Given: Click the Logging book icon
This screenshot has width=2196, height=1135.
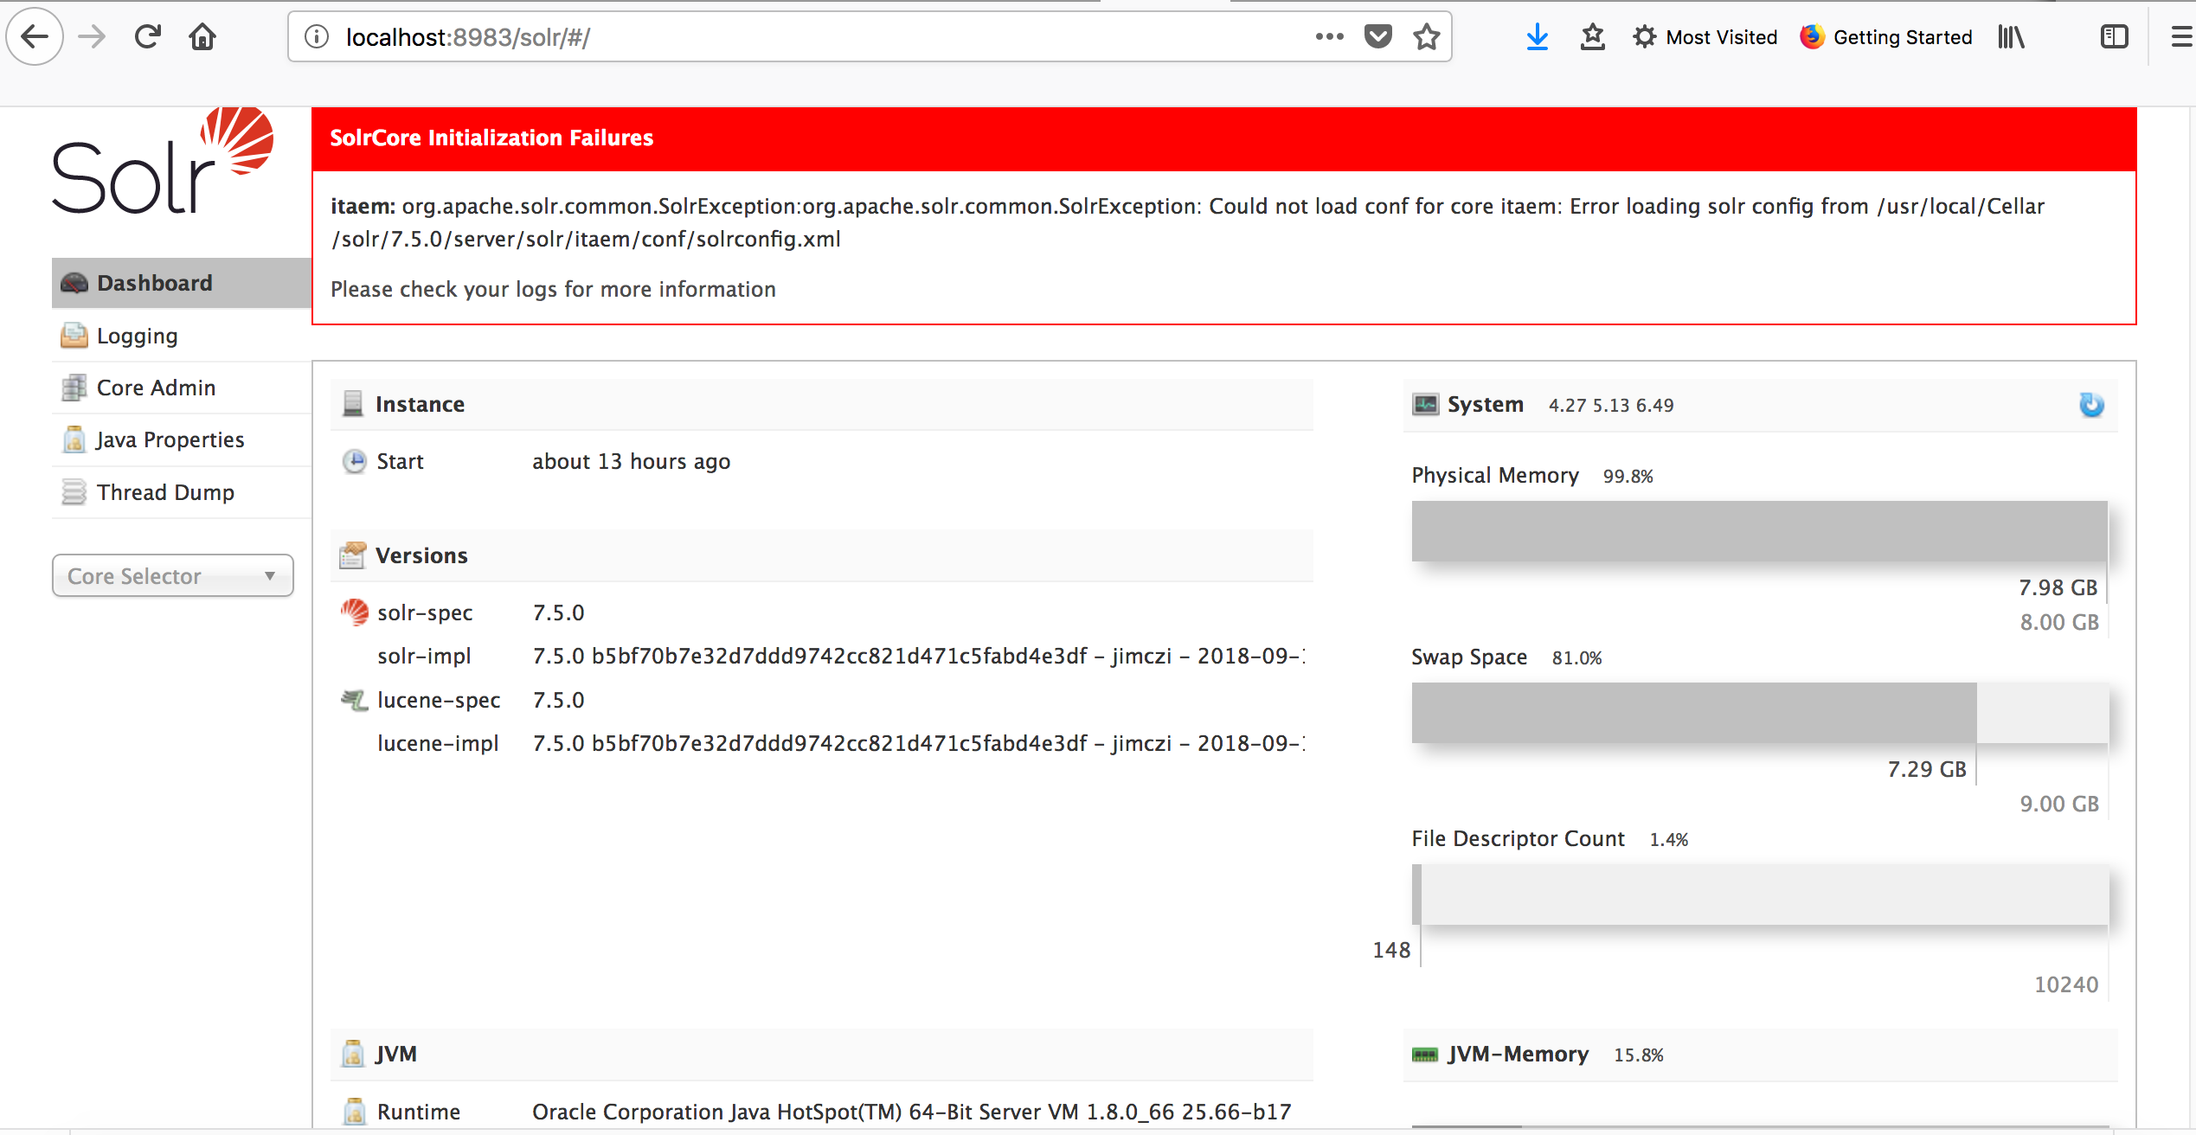Looking at the screenshot, I should tap(74, 336).
